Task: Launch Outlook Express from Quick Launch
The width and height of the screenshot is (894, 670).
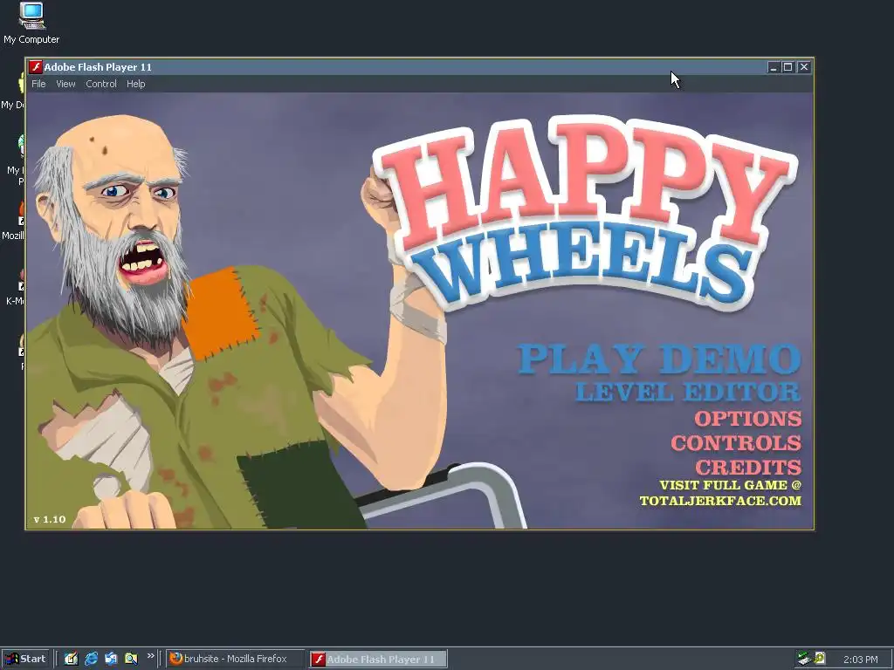Action: (x=111, y=659)
